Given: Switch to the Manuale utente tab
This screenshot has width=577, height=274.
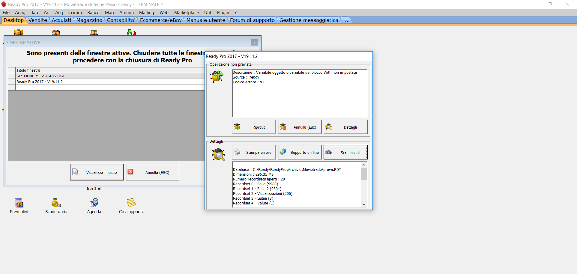Looking at the screenshot, I should pyautogui.click(x=206, y=20).
